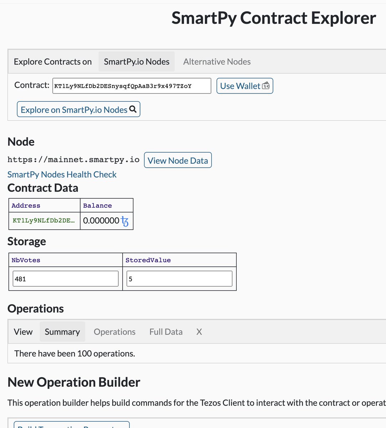The height and width of the screenshot is (428, 386).
Task: Focus the Contract address input field
Action: click(132, 86)
